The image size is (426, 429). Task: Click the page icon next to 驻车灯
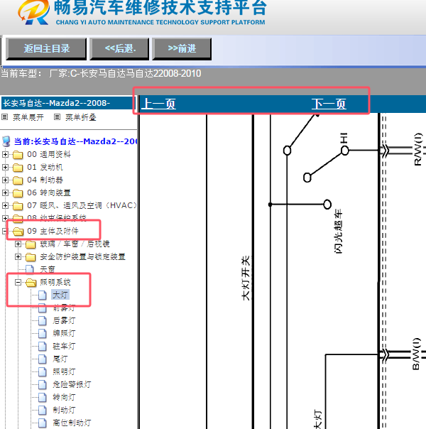pyautogui.click(x=43, y=346)
